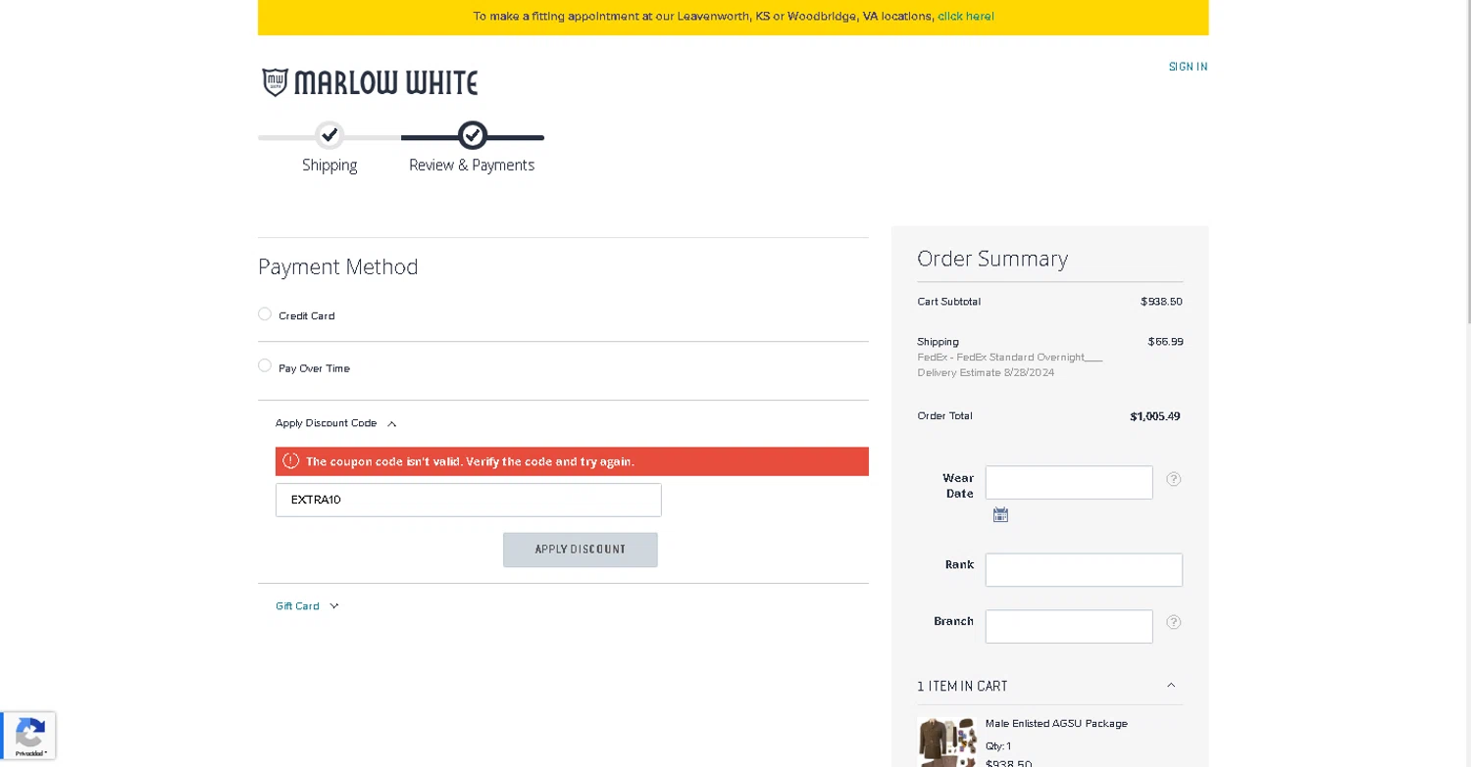Click the Shipping cost $66.99
Viewport: 1471px width, 767px height.
[x=1165, y=342]
